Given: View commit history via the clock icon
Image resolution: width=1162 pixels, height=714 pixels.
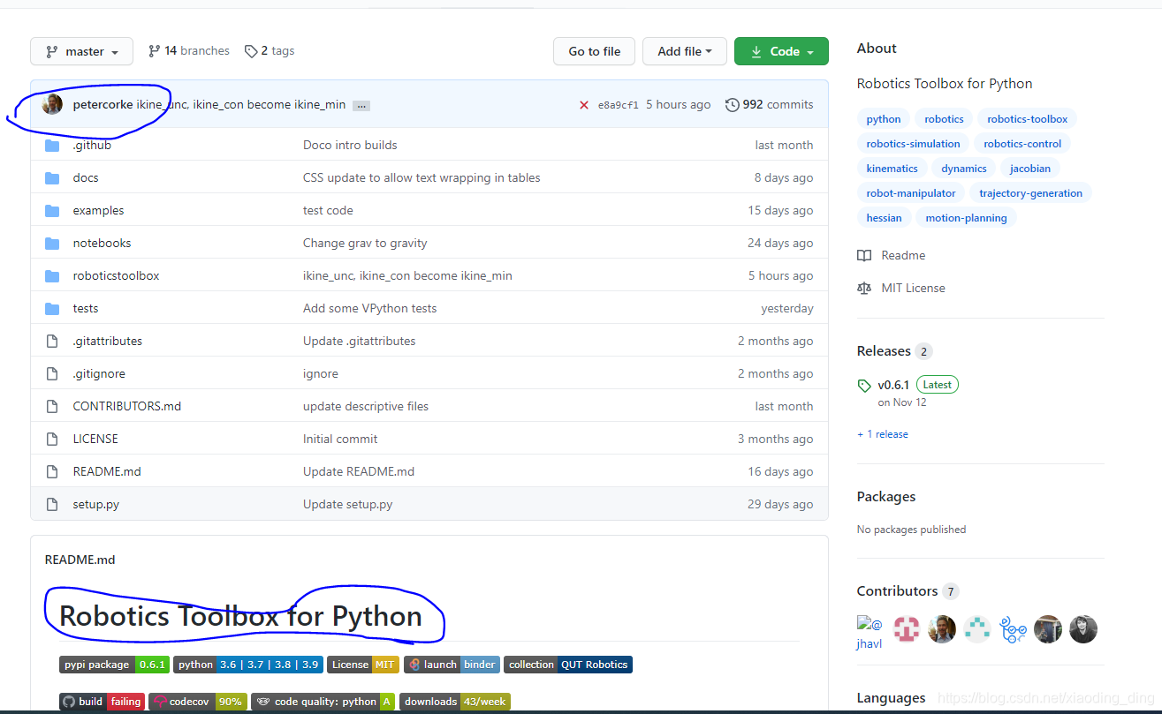Looking at the screenshot, I should coord(732,104).
